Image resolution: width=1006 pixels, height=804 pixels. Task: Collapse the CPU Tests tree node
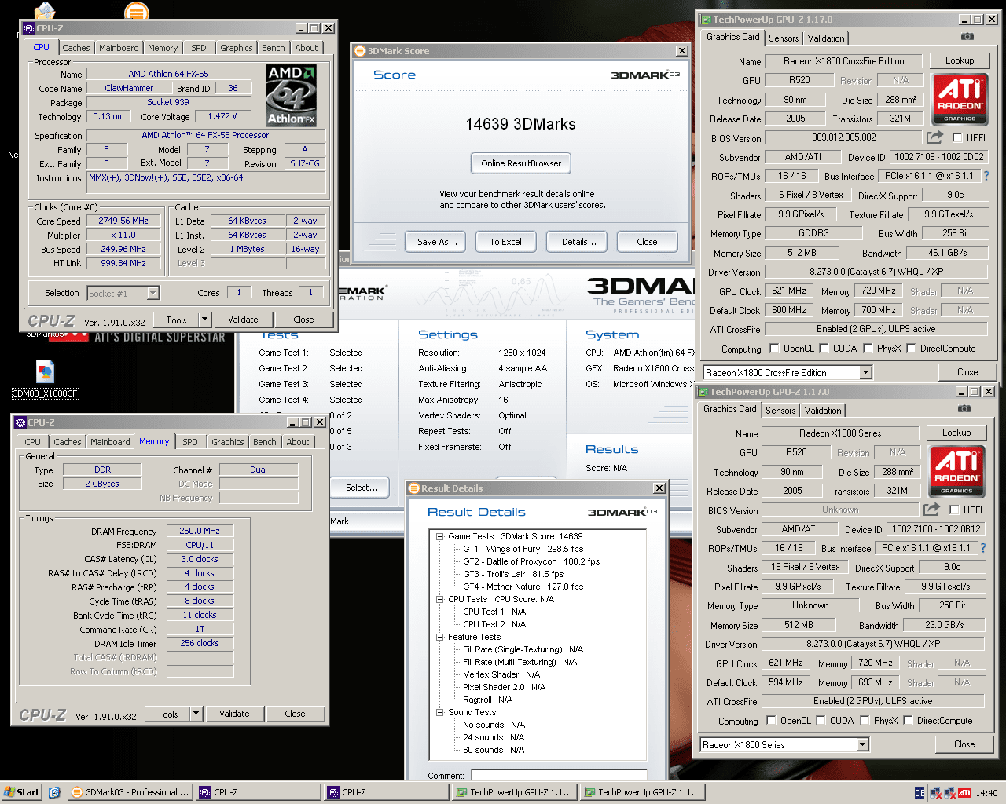[x=440, y=599]
